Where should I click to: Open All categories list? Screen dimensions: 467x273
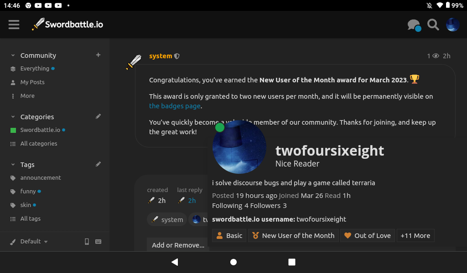click(39, 143)
